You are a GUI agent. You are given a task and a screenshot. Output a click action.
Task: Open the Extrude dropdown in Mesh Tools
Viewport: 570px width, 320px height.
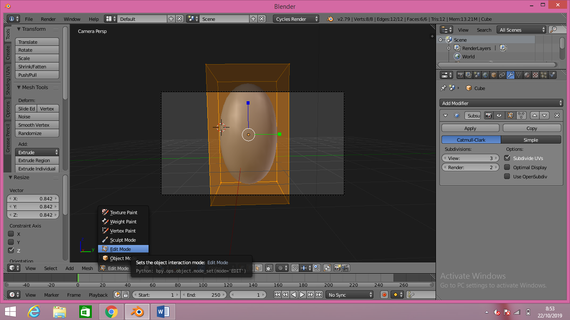coord(37,152)
